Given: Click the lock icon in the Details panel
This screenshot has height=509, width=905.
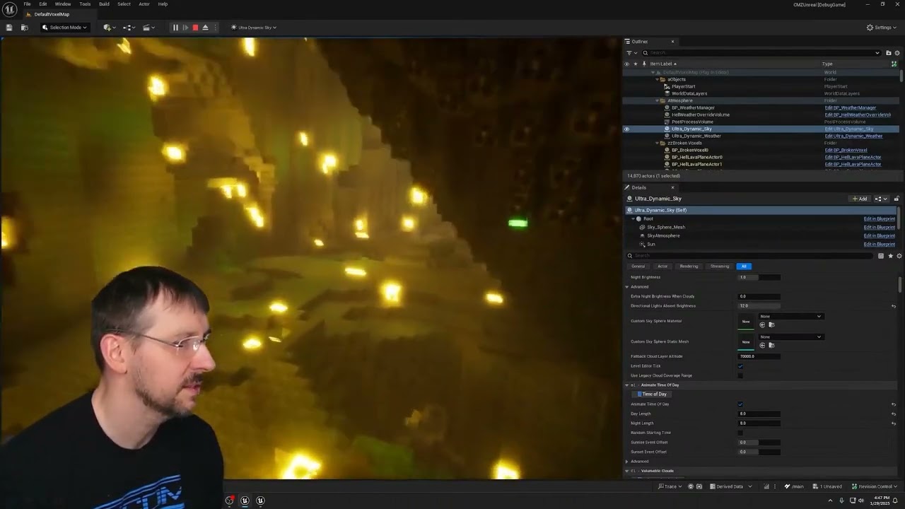Looking at the screenshot, I should tap(897, 199).
